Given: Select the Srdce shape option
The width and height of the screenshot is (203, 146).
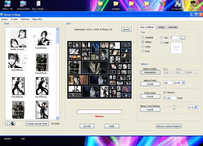Looking at the screenshot, I should tap(143, 46).
